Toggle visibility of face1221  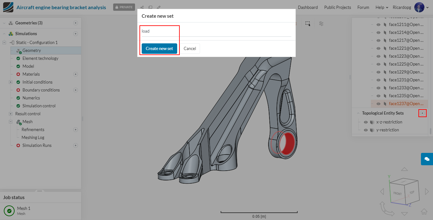378,48
